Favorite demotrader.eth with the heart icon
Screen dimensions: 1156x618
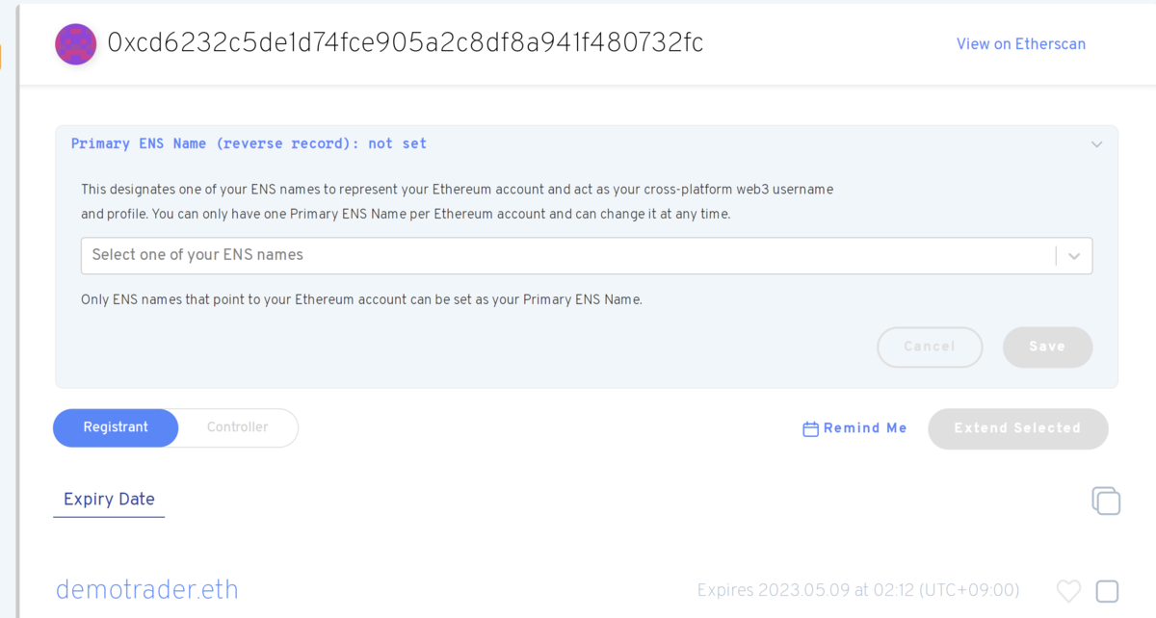click(x=1068, y=590)
